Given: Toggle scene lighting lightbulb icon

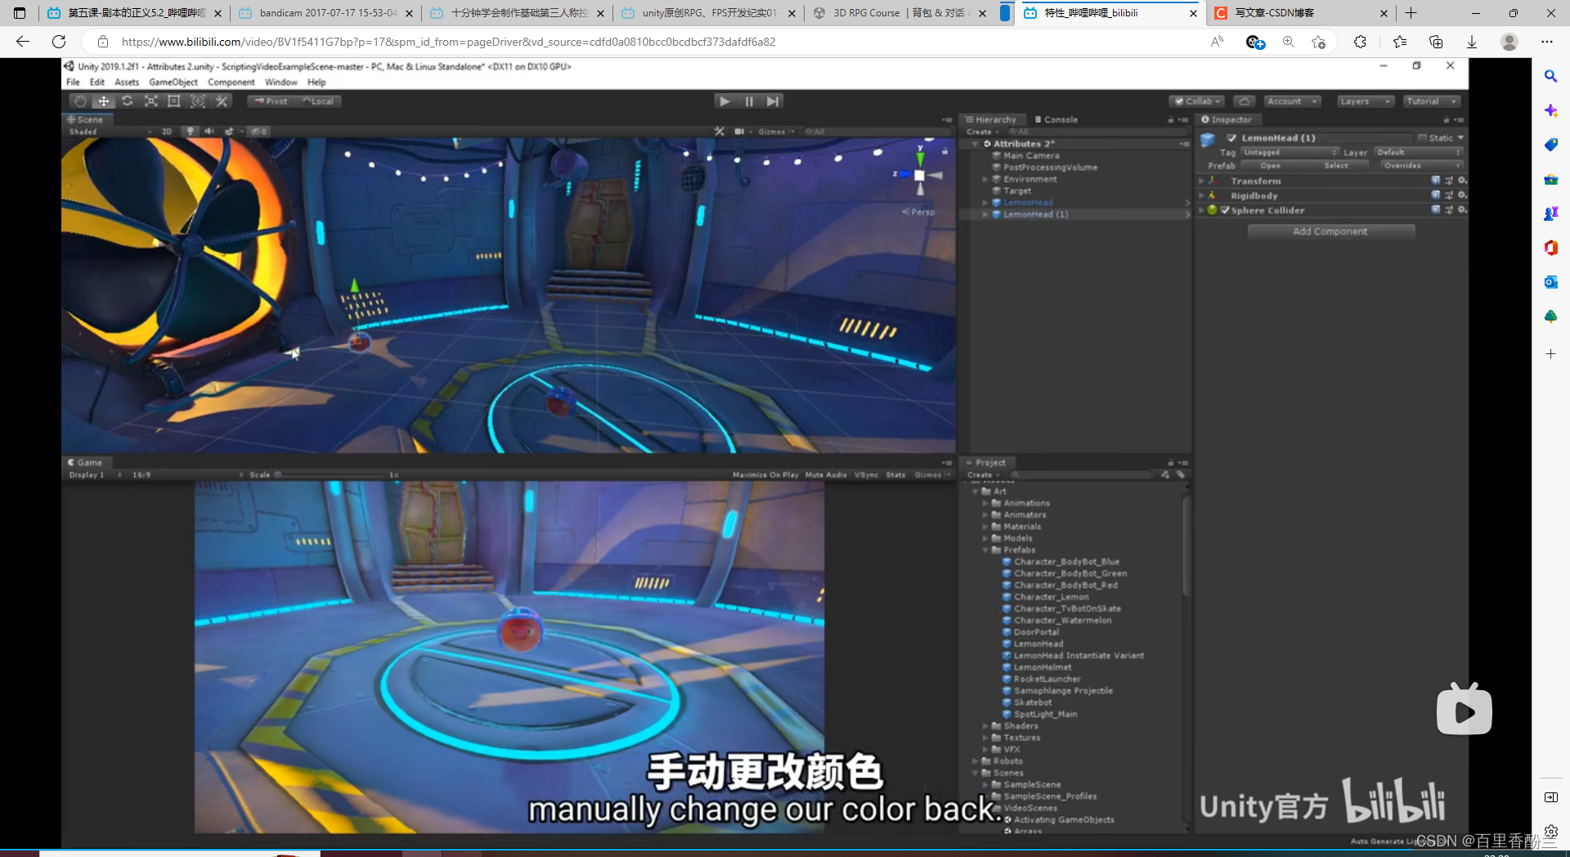Looking at the screenshot, I should pyautogui.click(x=191, y=131).
